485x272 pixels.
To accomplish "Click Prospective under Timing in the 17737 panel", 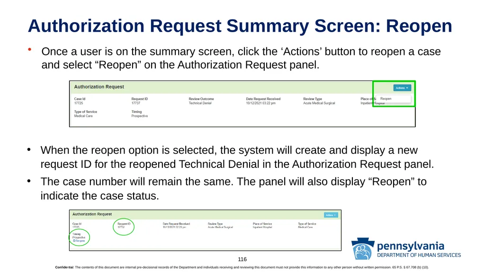I will coord(140,116).
